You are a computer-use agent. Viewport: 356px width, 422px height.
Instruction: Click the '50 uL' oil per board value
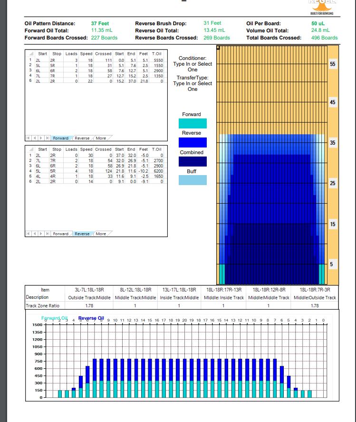point(318,23)
